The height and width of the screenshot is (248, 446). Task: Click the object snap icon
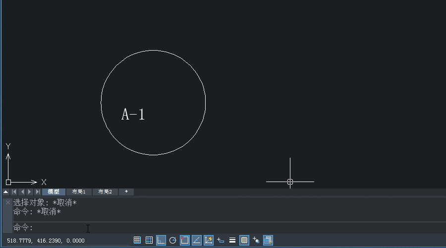click(x=185, y=240)
